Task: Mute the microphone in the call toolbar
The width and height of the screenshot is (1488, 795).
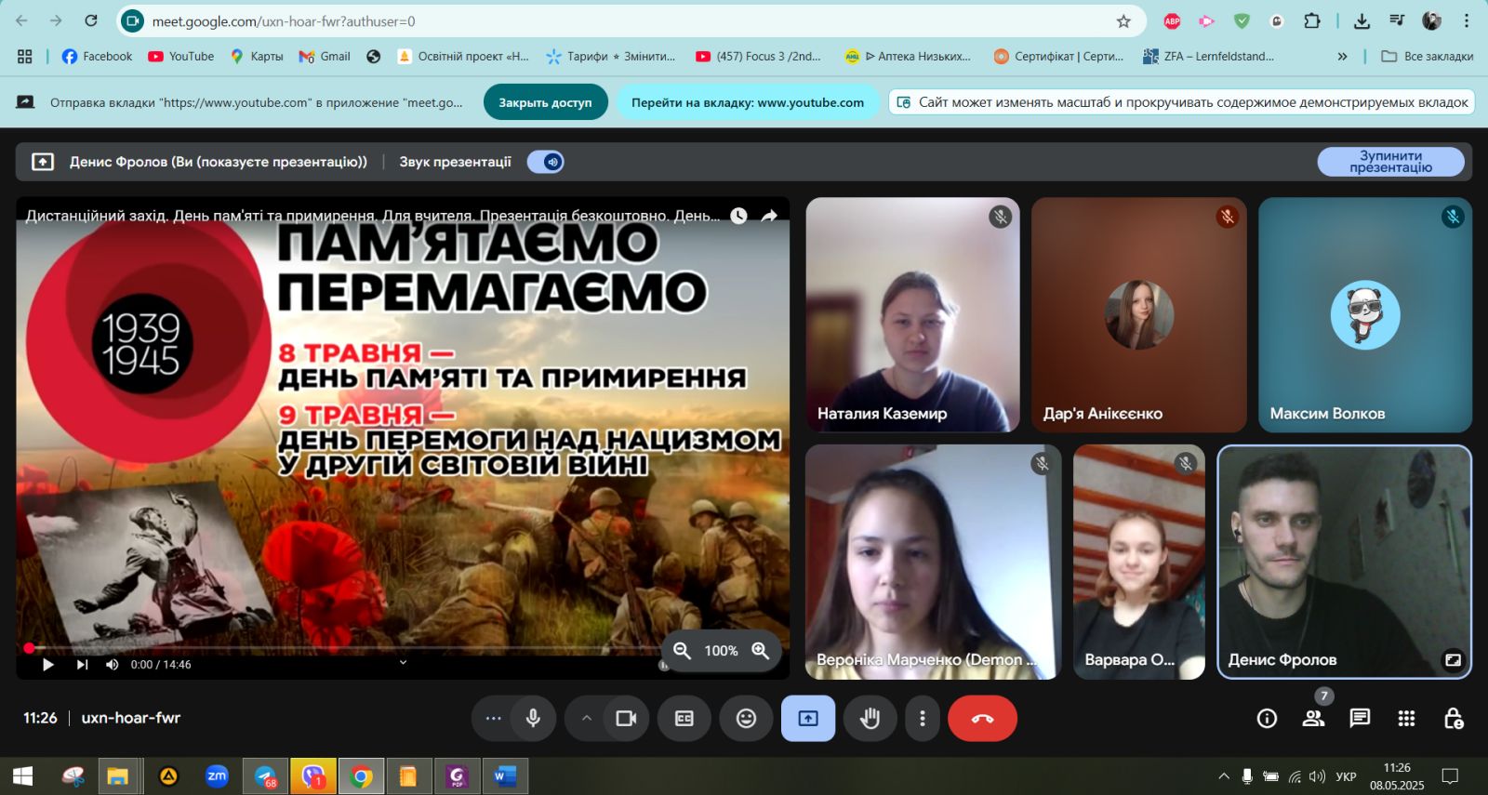Action: pos(533,719)
